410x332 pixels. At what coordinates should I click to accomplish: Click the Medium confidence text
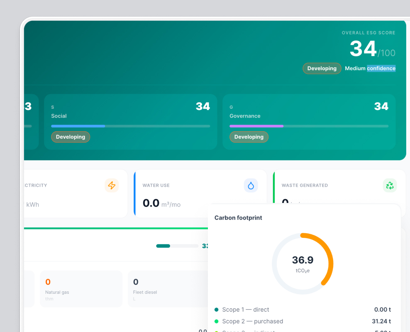pos(370,68)
